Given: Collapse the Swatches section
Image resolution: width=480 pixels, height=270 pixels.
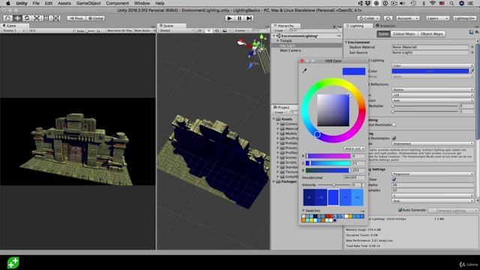Looking at the screenshot, I should pyautogui.click(x=303, y=211).
